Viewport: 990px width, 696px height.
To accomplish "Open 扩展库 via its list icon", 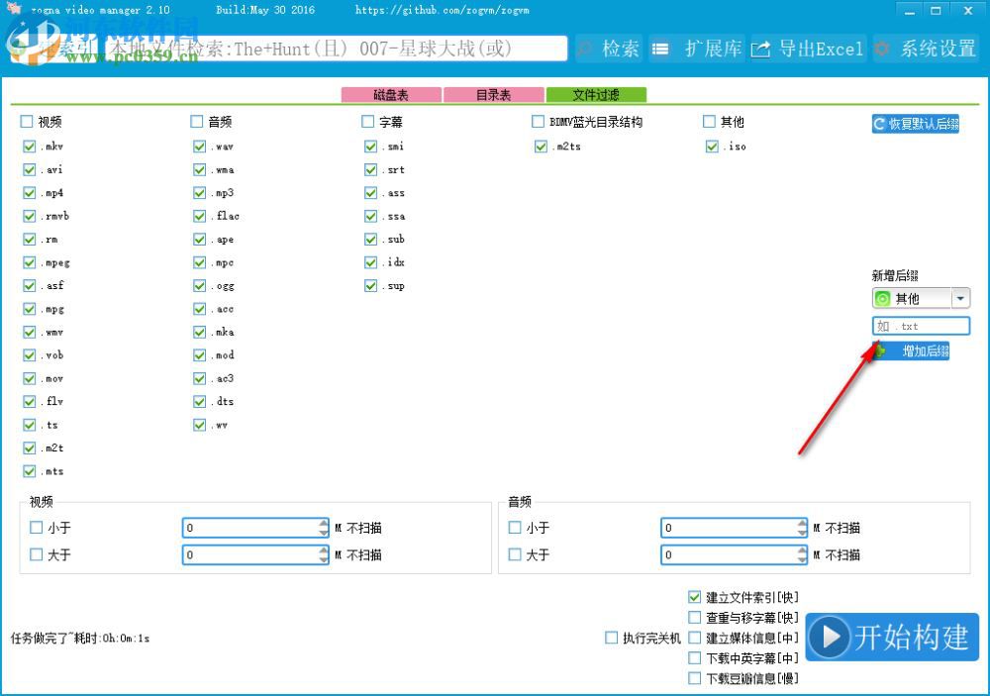I will (660, 48).
